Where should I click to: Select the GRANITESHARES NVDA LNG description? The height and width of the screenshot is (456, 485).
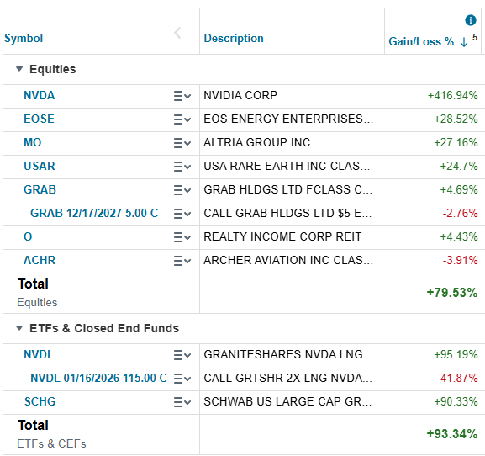point(288,354)
